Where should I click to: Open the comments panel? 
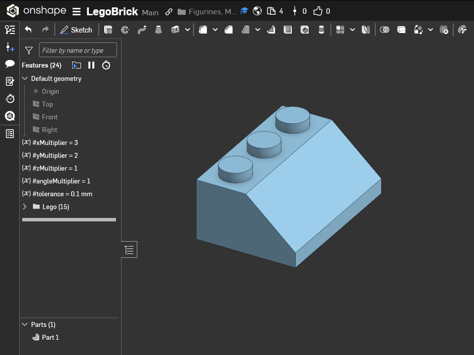(x=10, y=64)
